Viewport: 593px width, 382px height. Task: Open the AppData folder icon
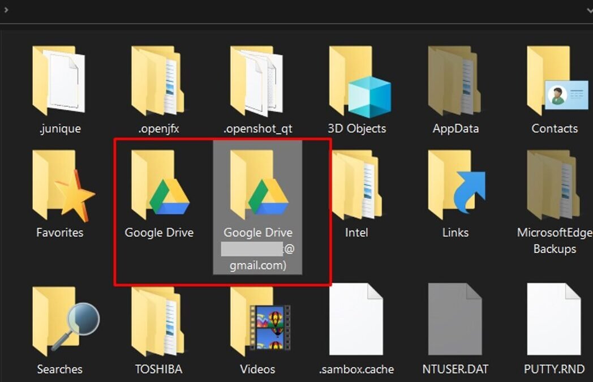click(455, 80)
